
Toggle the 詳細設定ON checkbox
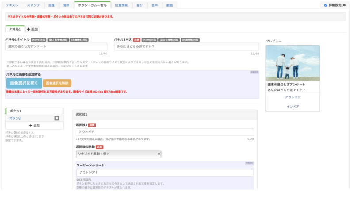(326, 5)
